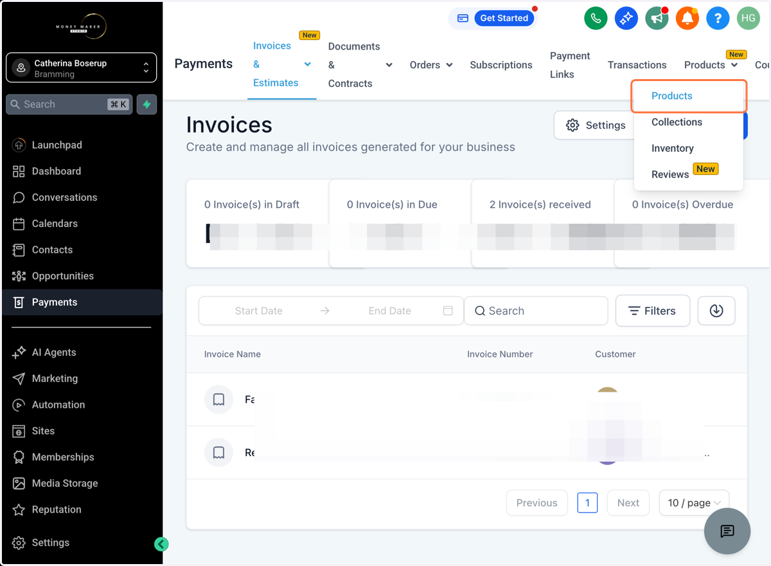
Task: Click the Next page button
Action: (x=628, y=503)
